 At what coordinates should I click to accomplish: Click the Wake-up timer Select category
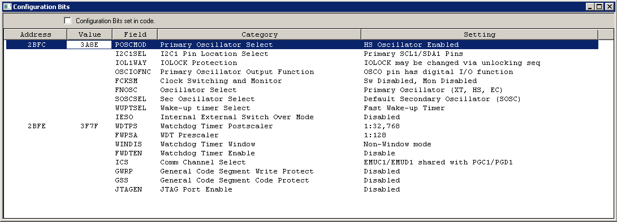(x=205, y=108)
